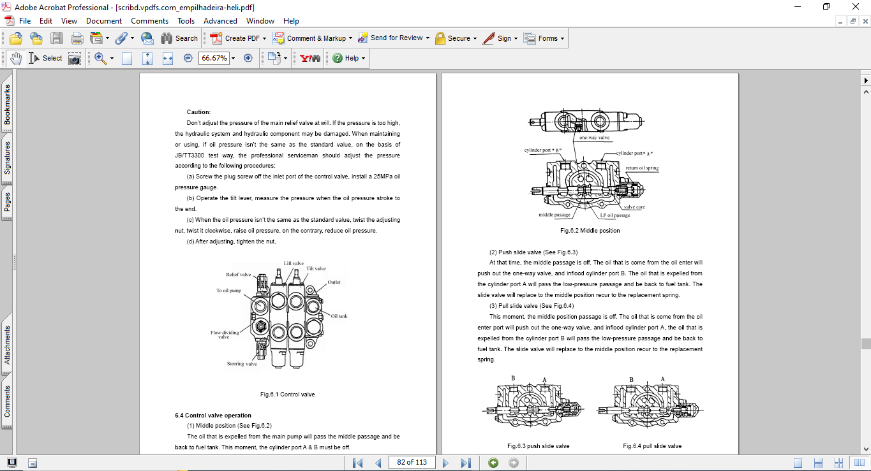Click the zoom out minus button
871x471 pixels.
click(x=188, y=58)
